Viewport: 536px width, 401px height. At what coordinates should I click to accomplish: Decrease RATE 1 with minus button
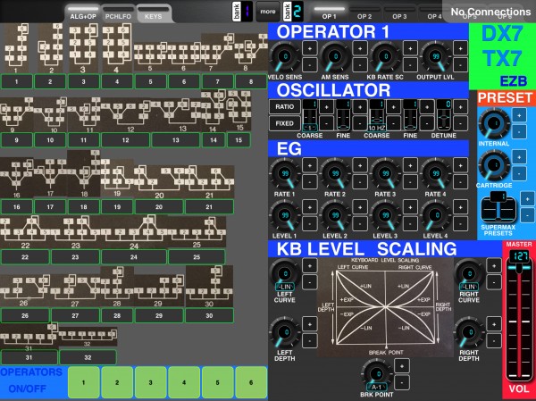(309, 182)
